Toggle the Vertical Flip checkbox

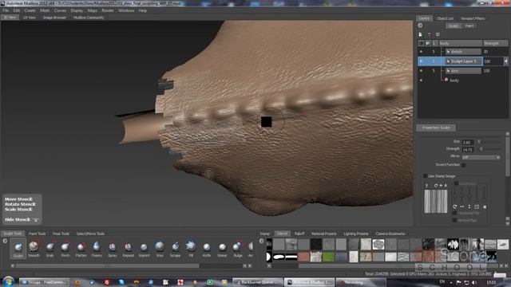pyautogui.click(x=454, y=220)
